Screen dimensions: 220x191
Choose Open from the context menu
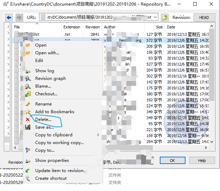click(41, 45)
